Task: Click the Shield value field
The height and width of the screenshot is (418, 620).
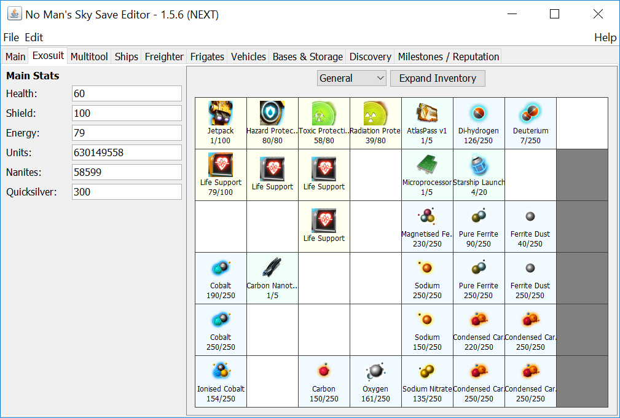Action: click(x=127, y=113)
